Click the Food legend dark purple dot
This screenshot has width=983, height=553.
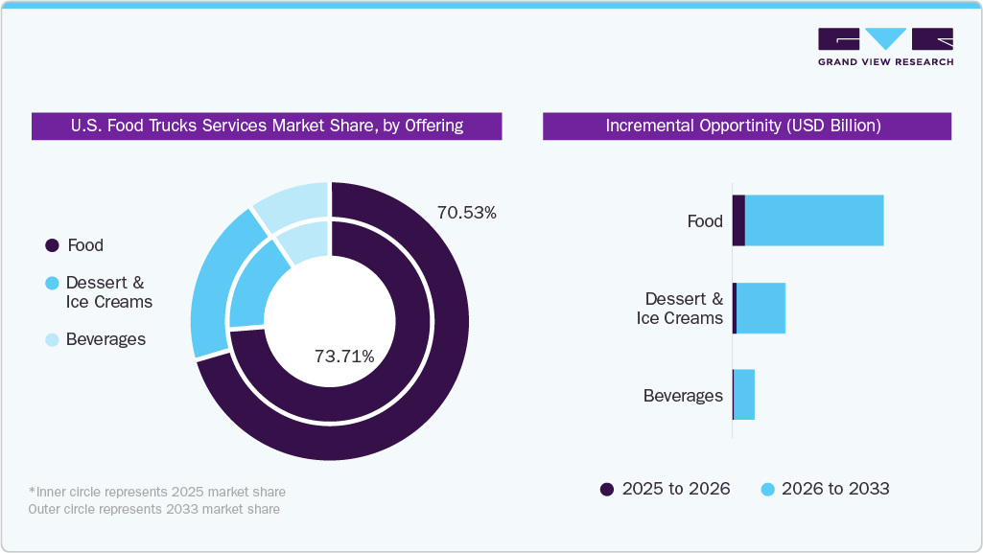52,245
